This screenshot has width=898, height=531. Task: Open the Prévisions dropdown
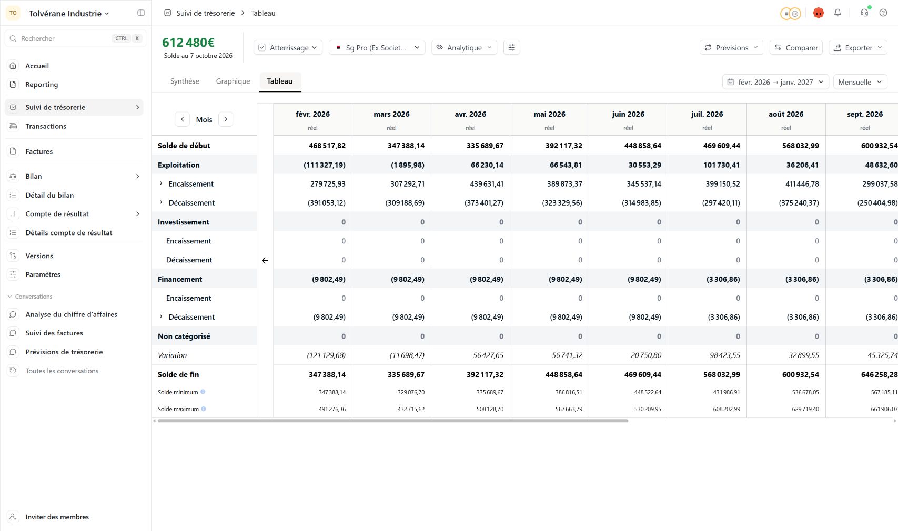coord(731,47)
